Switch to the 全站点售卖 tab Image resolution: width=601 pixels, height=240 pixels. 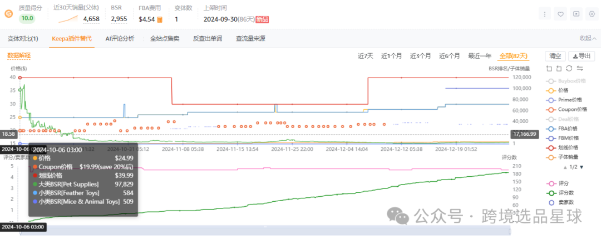point(165,39)
